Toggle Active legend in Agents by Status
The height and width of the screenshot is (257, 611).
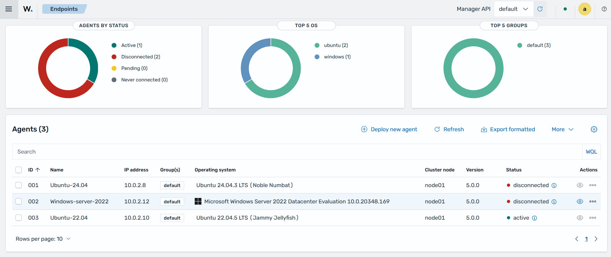[x=127, y=45]
